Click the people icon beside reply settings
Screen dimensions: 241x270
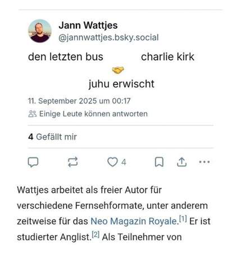coord(33,114)
